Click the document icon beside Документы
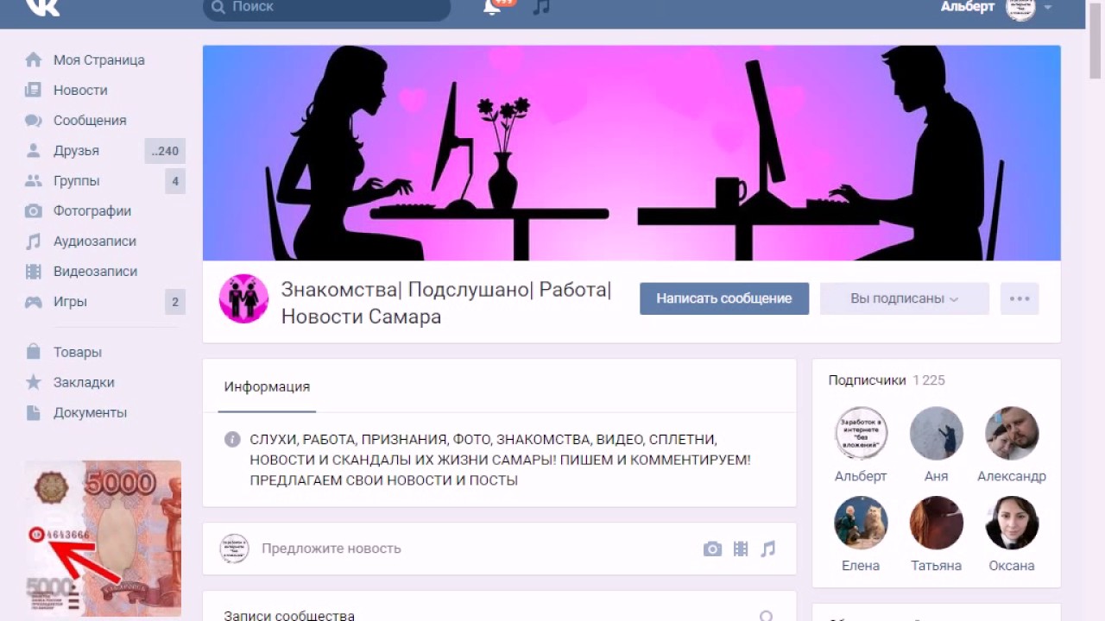Viewport: 1105px width, 621px height. pos(34,412)
